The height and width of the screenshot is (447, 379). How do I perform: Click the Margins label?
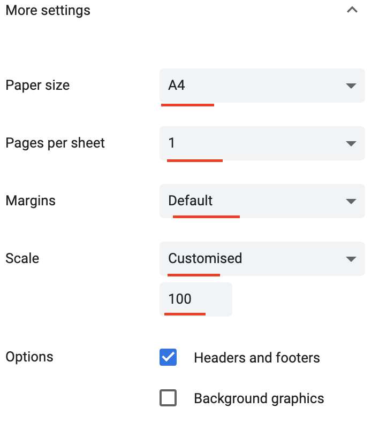(31, 201)
